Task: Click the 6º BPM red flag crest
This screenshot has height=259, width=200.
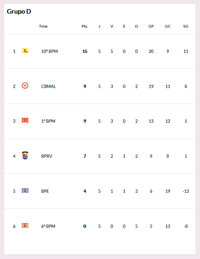Action: click(25, 225)
